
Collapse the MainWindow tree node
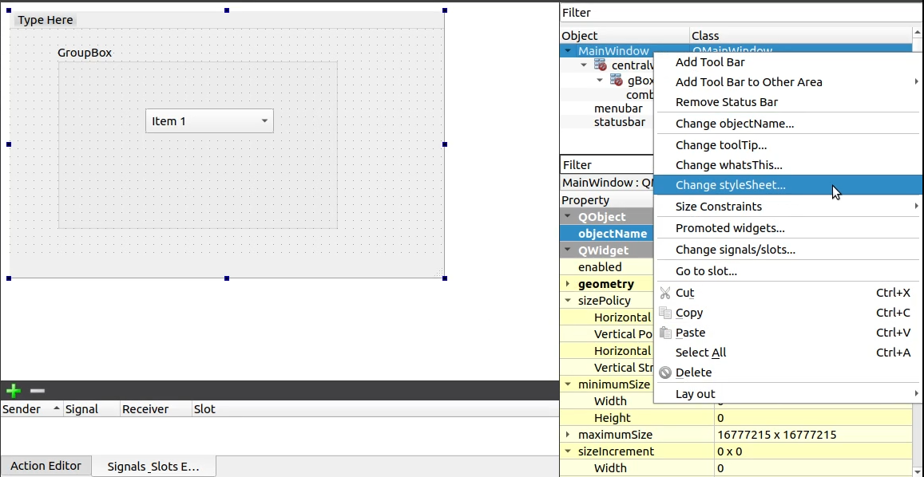[x=568, y=51]
